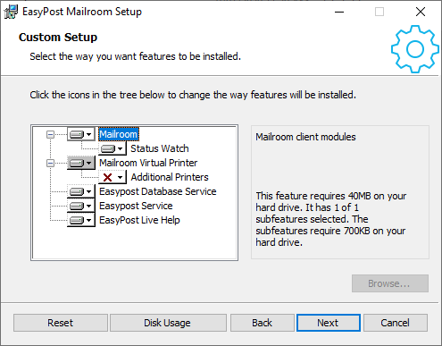Select the Mailroom Virtual Printer label

pyautogui.click(x=148, y=163)
